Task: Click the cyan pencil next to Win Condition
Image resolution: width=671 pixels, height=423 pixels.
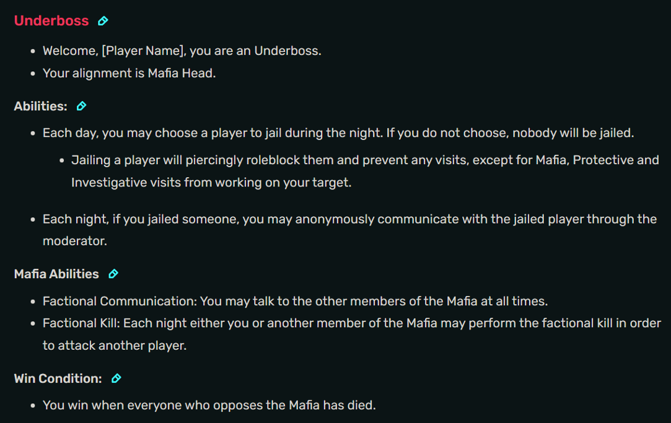Action: pos(116,378)
